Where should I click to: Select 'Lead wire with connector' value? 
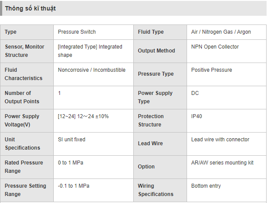point(220,140)
